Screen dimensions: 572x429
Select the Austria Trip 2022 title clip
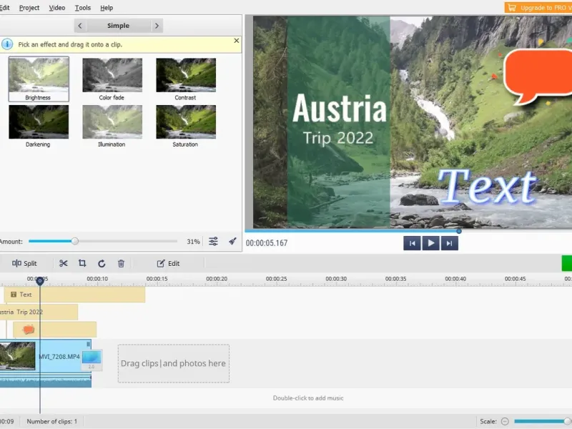click(x=39, y=312)
